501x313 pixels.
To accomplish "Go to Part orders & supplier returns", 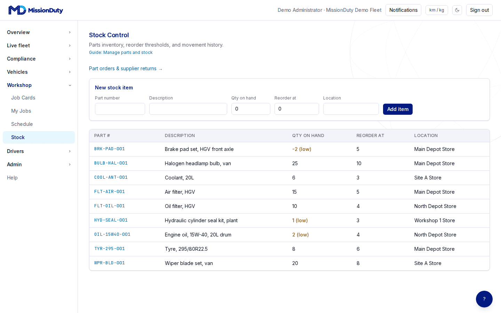I will pos(126,69).
